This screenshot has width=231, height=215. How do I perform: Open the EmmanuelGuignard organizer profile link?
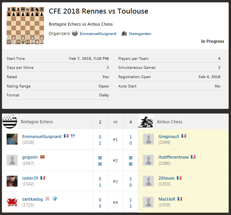click(x=98, y=34)
